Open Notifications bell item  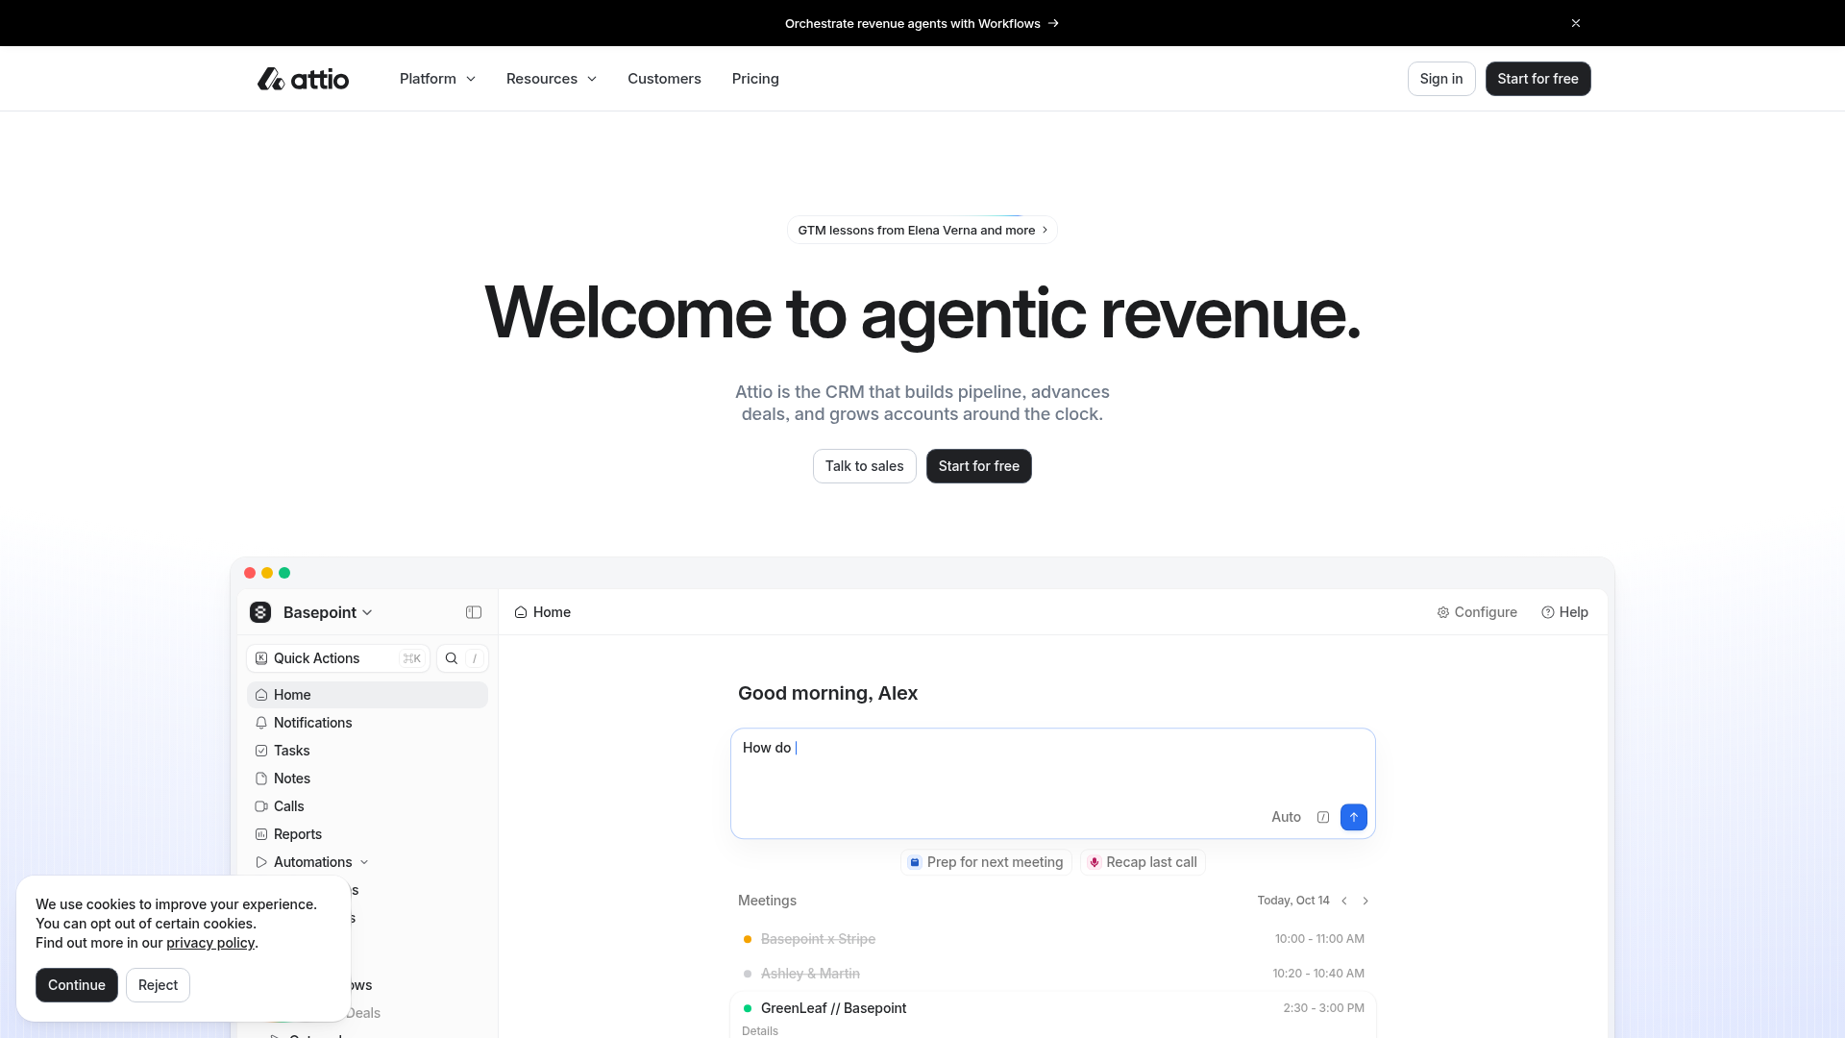[367, 723]
